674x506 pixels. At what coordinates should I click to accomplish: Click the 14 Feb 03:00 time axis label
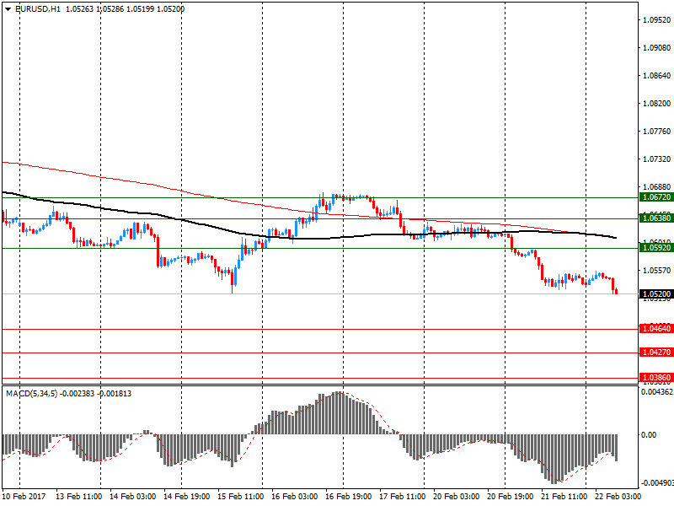click(133, 497)
